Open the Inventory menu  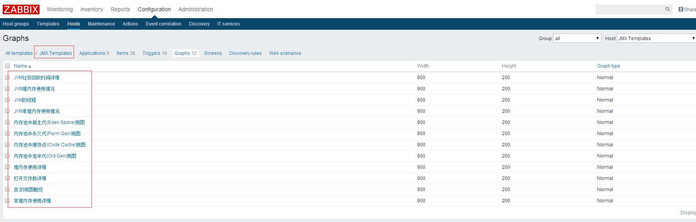(x=92, y=9)
